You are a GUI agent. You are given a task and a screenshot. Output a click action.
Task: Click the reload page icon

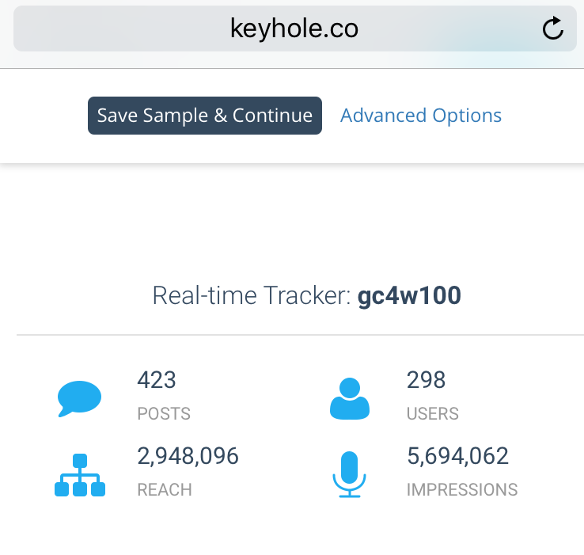tap(552, 29)
